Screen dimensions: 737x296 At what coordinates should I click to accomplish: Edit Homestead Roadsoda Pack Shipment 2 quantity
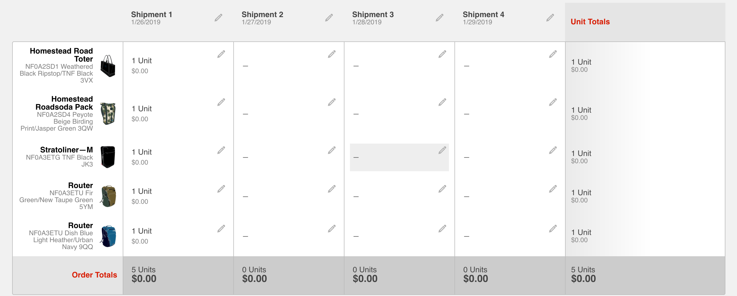331,102
